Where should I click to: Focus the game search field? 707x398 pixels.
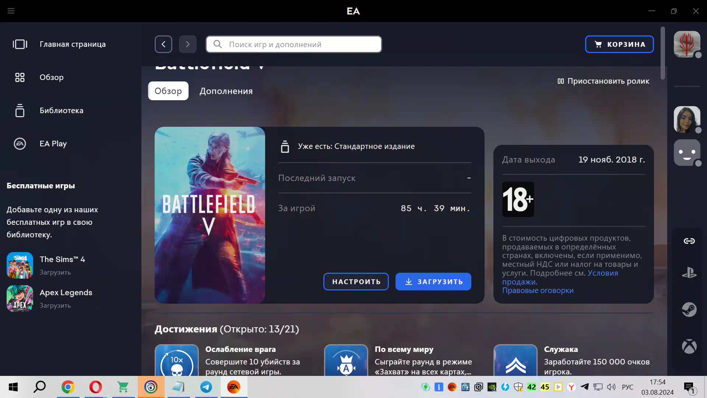(294, 44)
